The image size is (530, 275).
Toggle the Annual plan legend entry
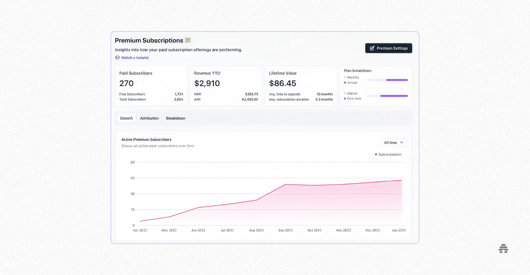tap(351, 83)
